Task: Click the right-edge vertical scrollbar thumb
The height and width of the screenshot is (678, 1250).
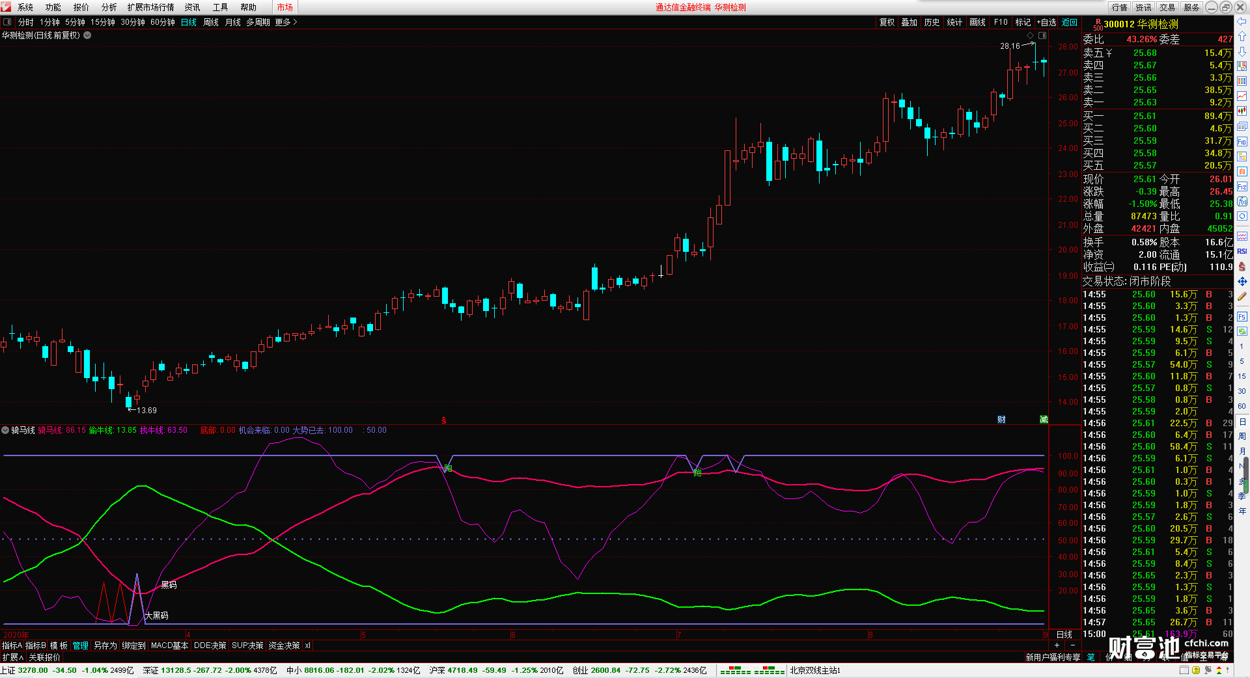Action: coord(1246,475)
